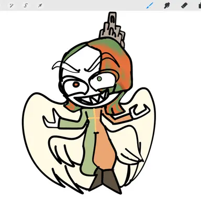Open the Adjustments magic wand menu
Screen dimensions: 201x201
tap(12, 6)
